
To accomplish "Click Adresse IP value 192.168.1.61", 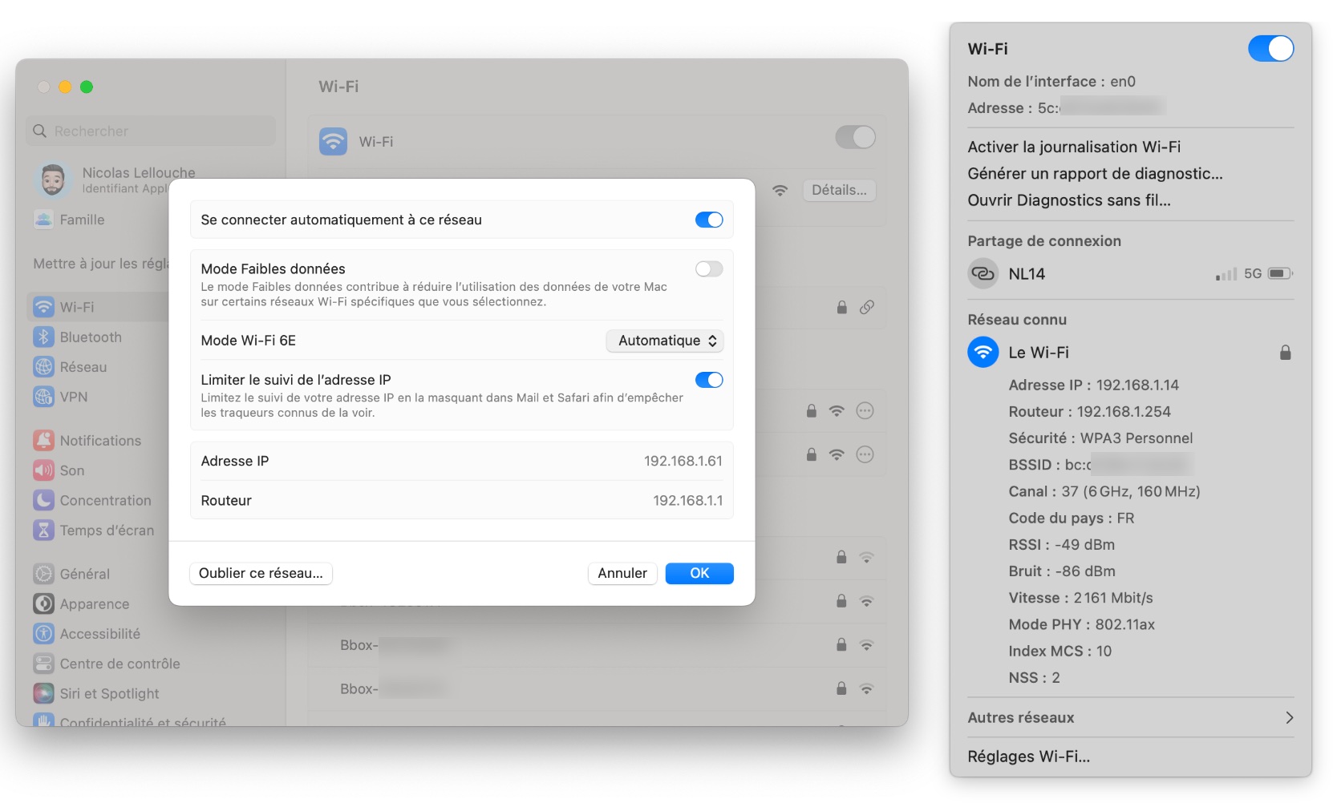I will click(x=683, y=461).
